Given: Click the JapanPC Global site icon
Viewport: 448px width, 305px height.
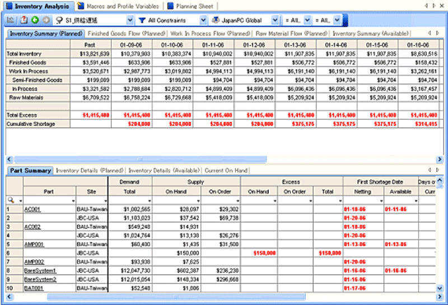Looking at the screenshot, I should [x=216, y=20].
